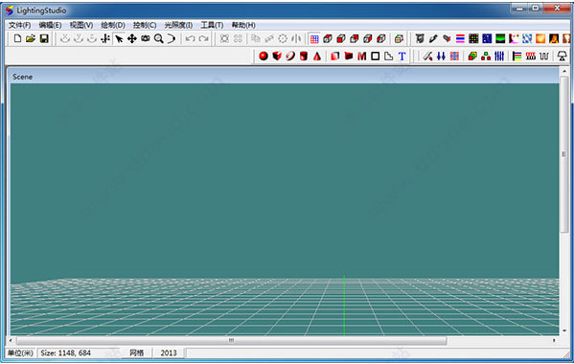Viewport: 574px width, 364px height.
Task: Click the red-green hierarchy blocks icon
Action: coord(486,56)
